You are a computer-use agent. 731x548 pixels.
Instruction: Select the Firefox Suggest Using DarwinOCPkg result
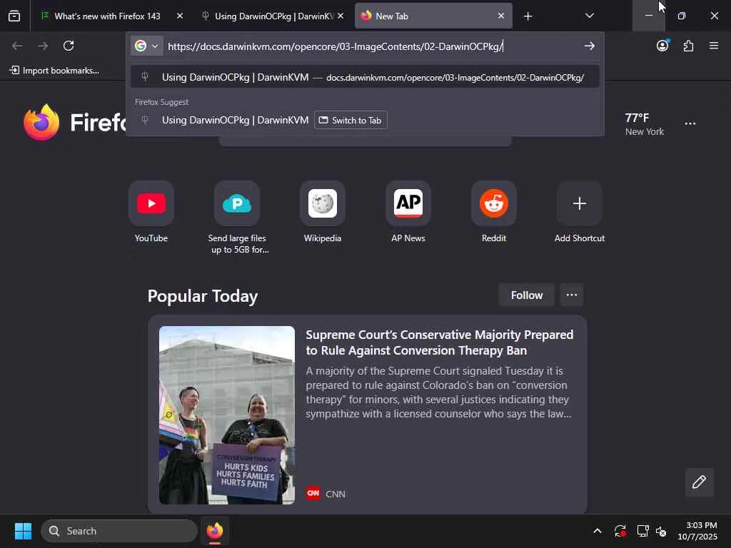(235, 120)
